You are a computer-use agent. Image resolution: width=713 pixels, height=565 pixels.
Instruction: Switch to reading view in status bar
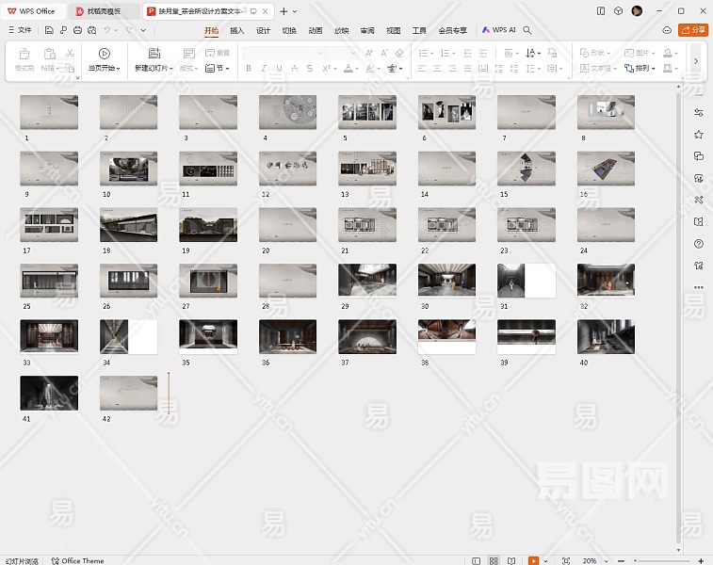(512, 560)
